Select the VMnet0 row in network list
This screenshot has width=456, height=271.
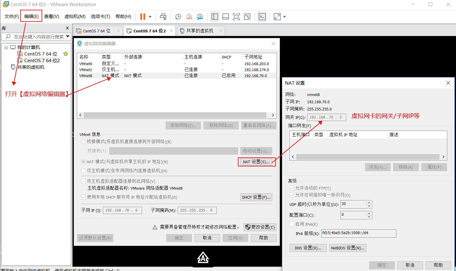point(177,64)
